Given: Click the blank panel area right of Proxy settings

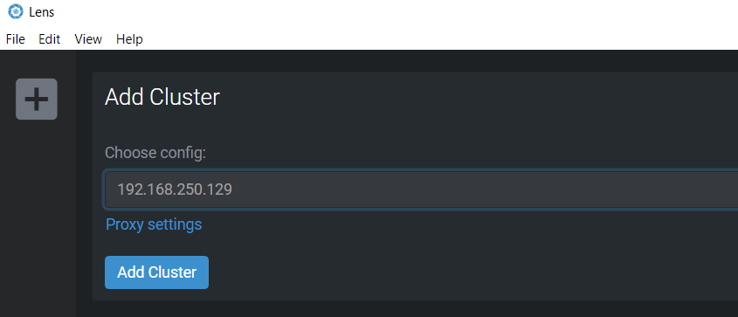Looking at the screenshot, I should (x=471, y=224).
